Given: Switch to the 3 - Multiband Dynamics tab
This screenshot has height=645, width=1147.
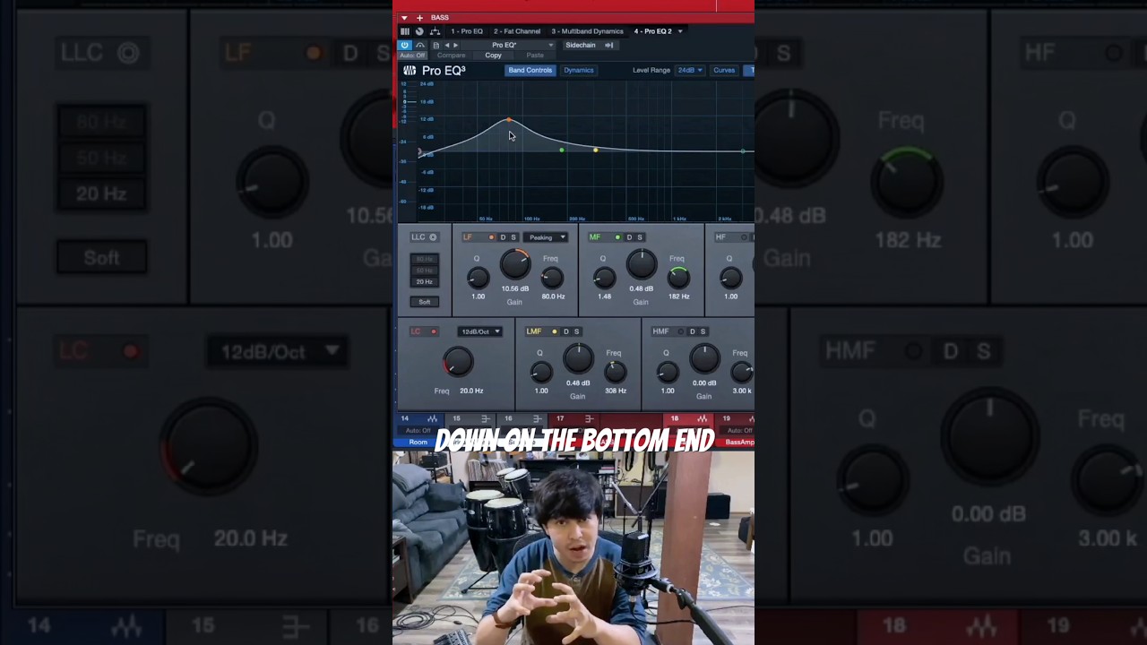Looking at the screenshot, I should point(587,31).
